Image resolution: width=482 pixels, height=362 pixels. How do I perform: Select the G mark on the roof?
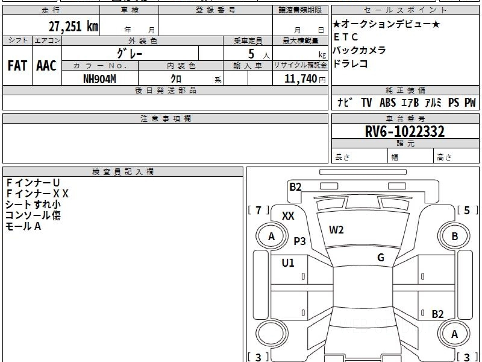[x=381, y=258]
